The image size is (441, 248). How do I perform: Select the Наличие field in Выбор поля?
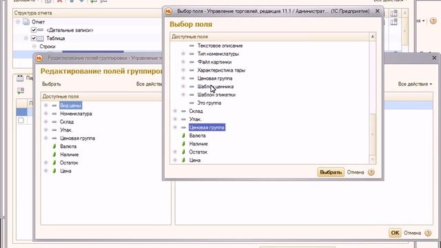(198, 144)
